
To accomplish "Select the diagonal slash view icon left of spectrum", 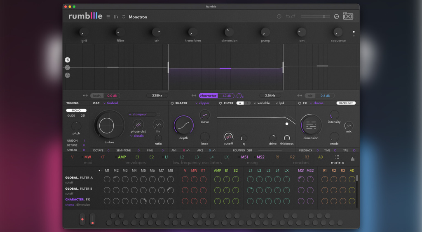I will (67, 68).
